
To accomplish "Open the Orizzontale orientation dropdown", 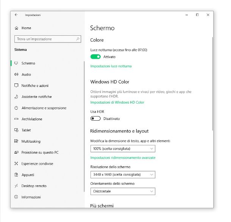I will point(123,191).
